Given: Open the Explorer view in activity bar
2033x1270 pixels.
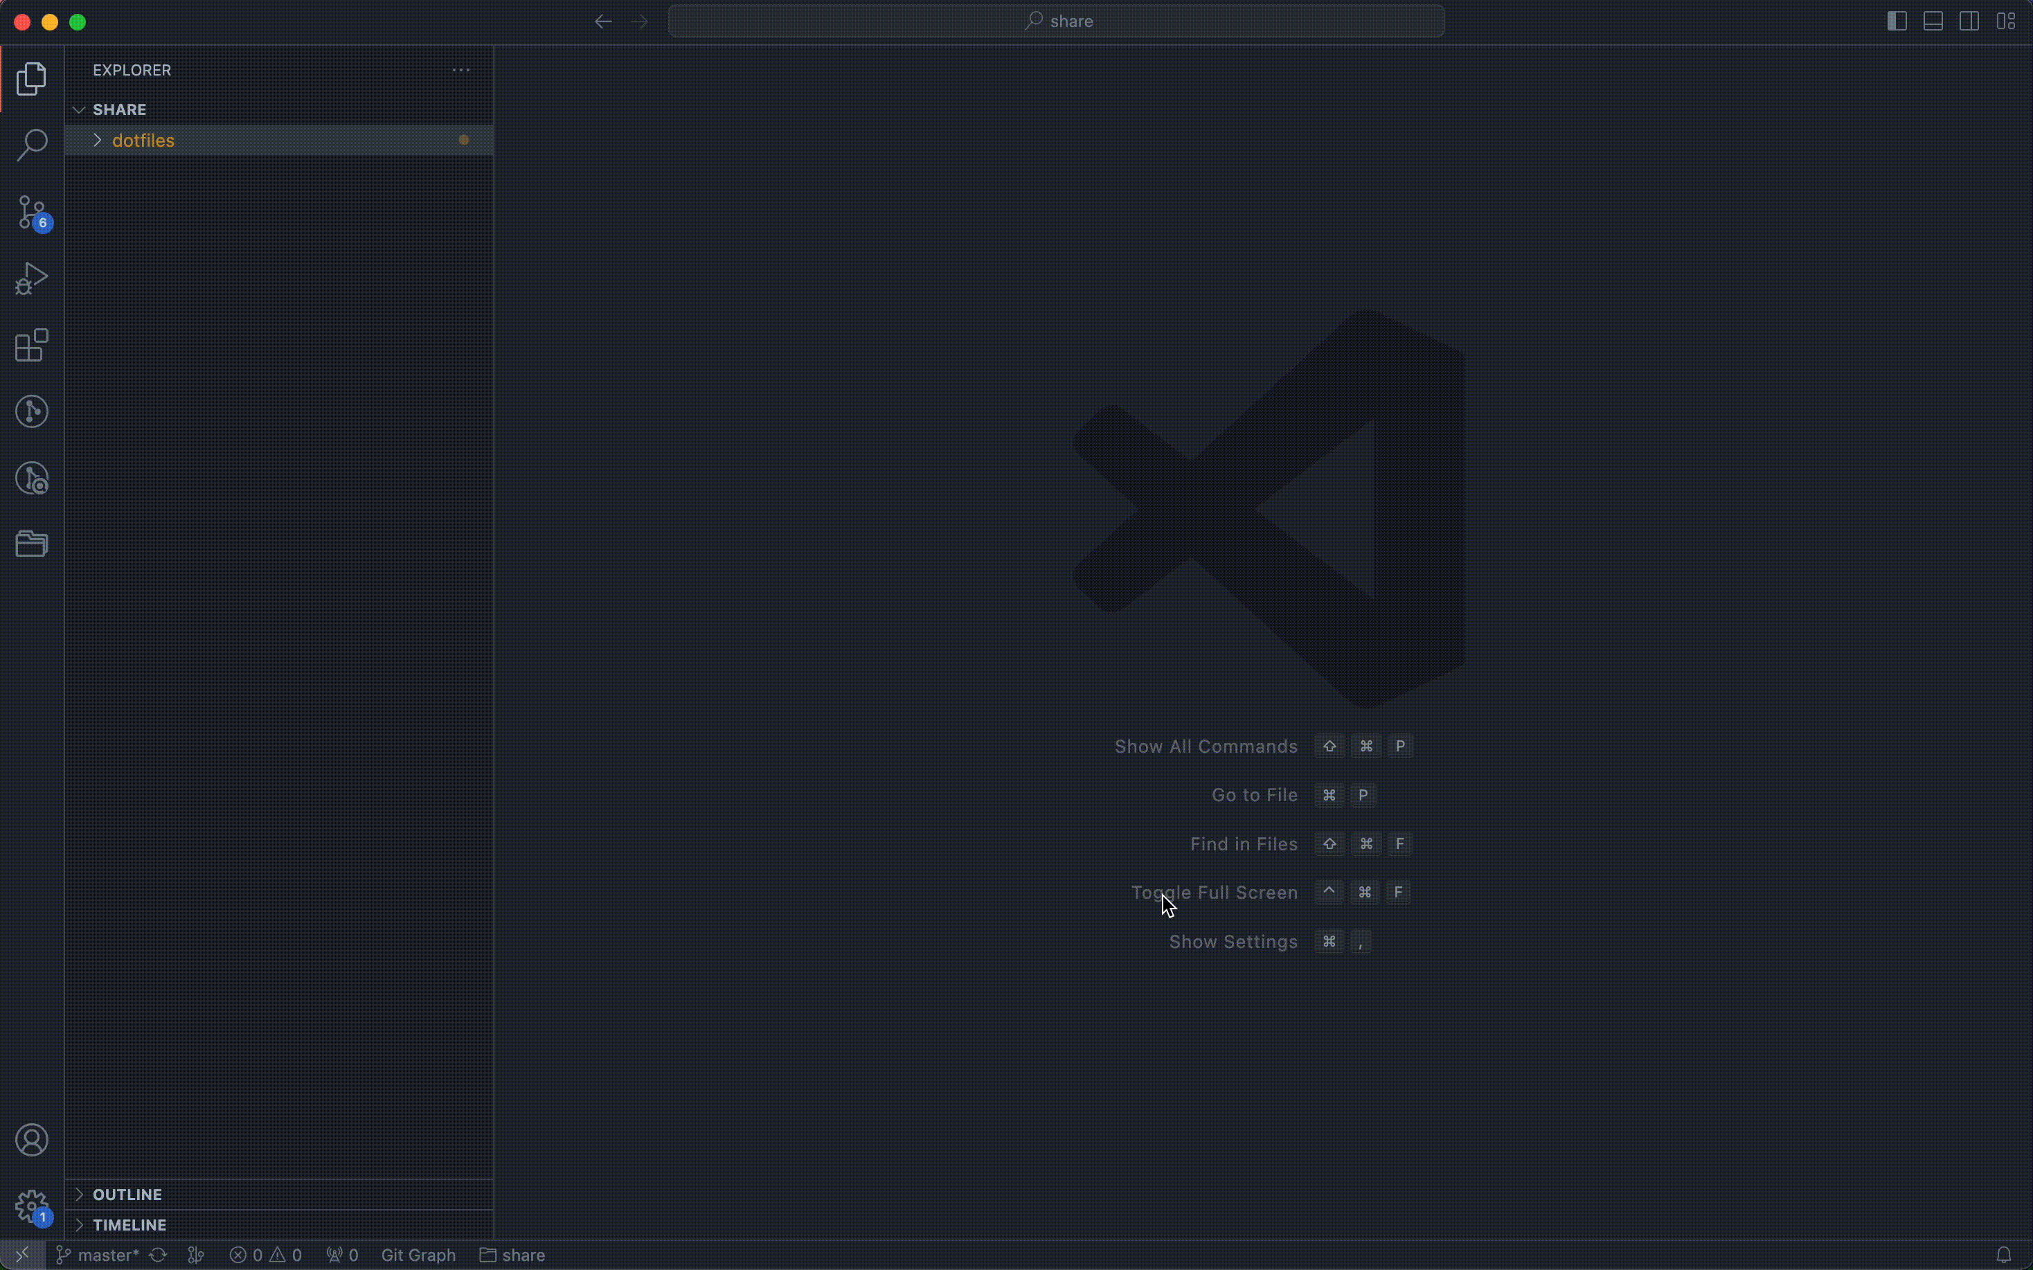Looking at the screenshot, I should [x=32, y=79].
